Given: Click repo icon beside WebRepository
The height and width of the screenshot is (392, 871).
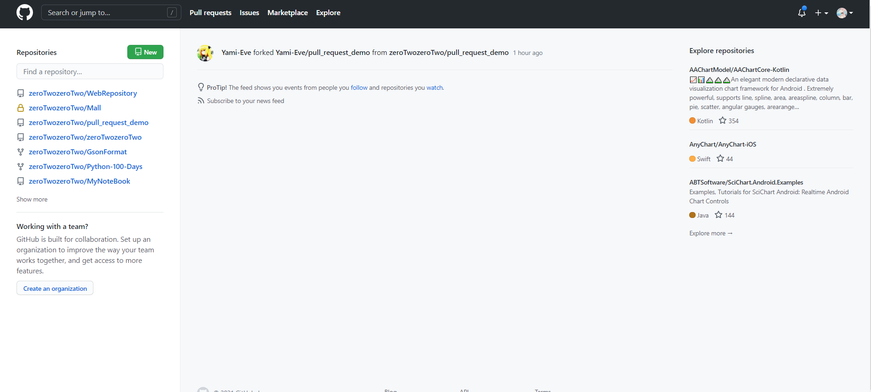Looking at the screenshot, I should 21,93.
